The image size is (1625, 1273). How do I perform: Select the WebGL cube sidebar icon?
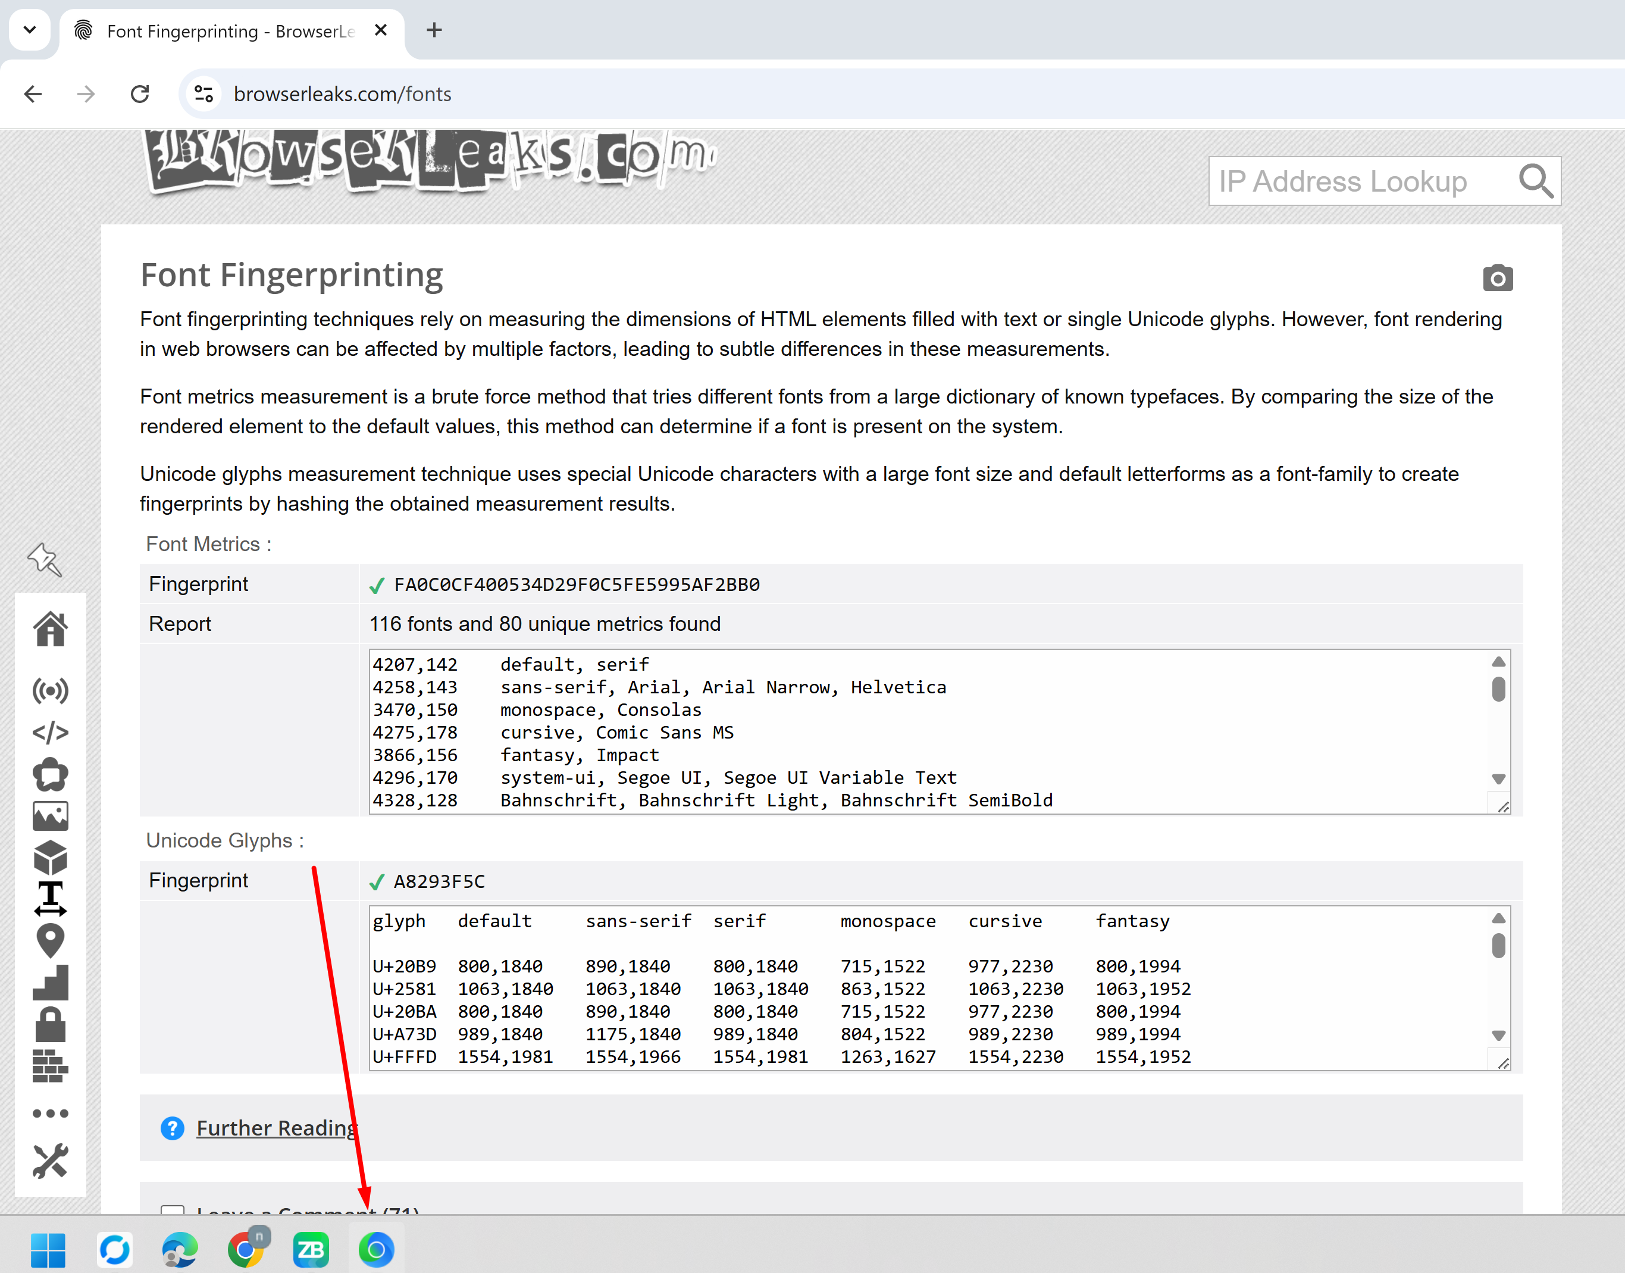pos(50,858)
